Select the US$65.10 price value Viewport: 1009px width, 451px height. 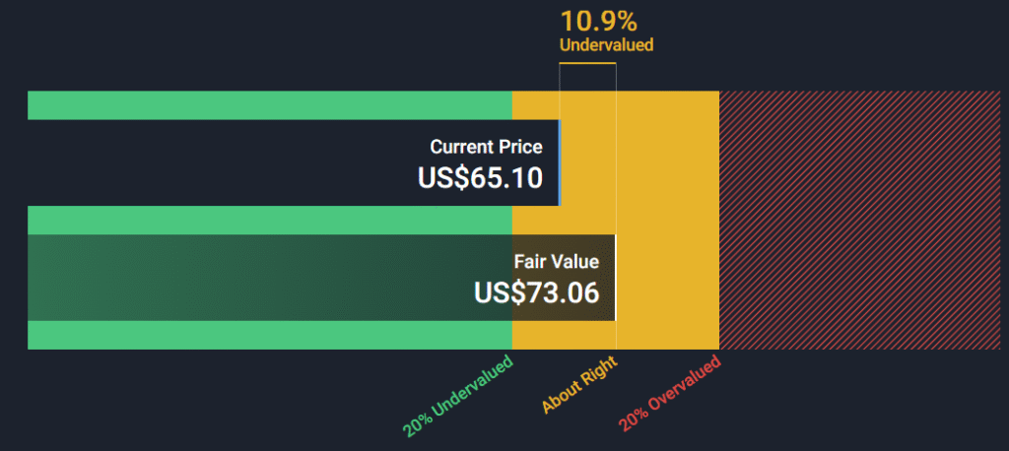pos(480,177)
